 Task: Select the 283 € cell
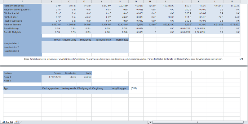pyautogui.click(x=165, y=17)
